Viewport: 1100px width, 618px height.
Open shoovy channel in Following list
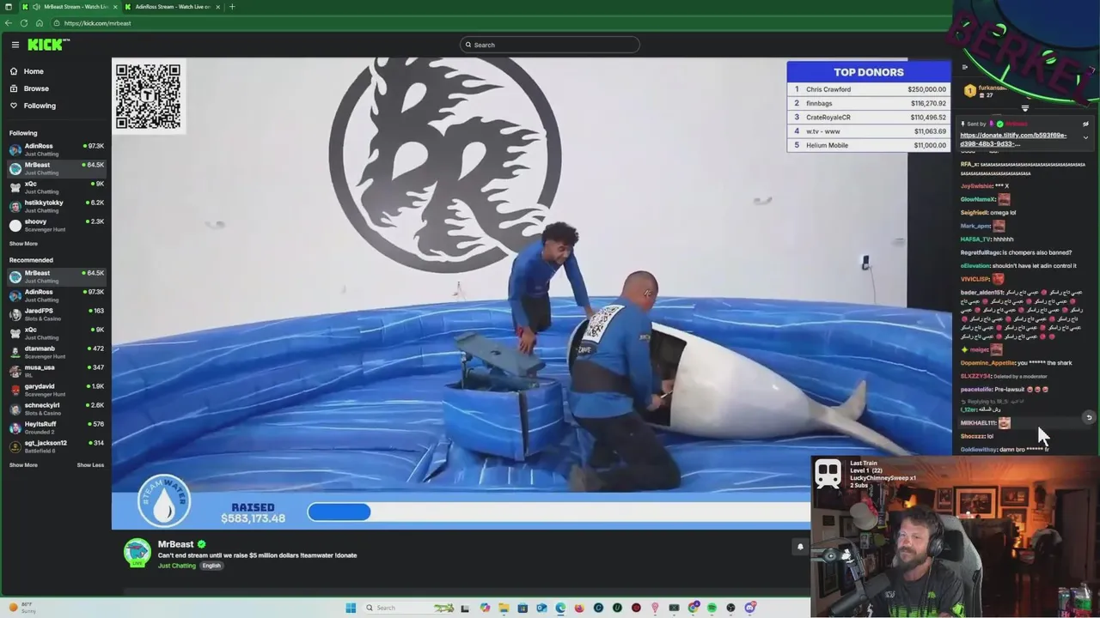coord(56,225)
